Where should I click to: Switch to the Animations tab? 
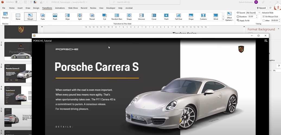tap(60, 8)
